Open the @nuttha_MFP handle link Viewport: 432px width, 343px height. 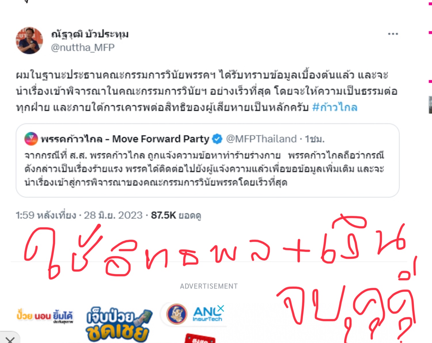click(x=83, y=47)
